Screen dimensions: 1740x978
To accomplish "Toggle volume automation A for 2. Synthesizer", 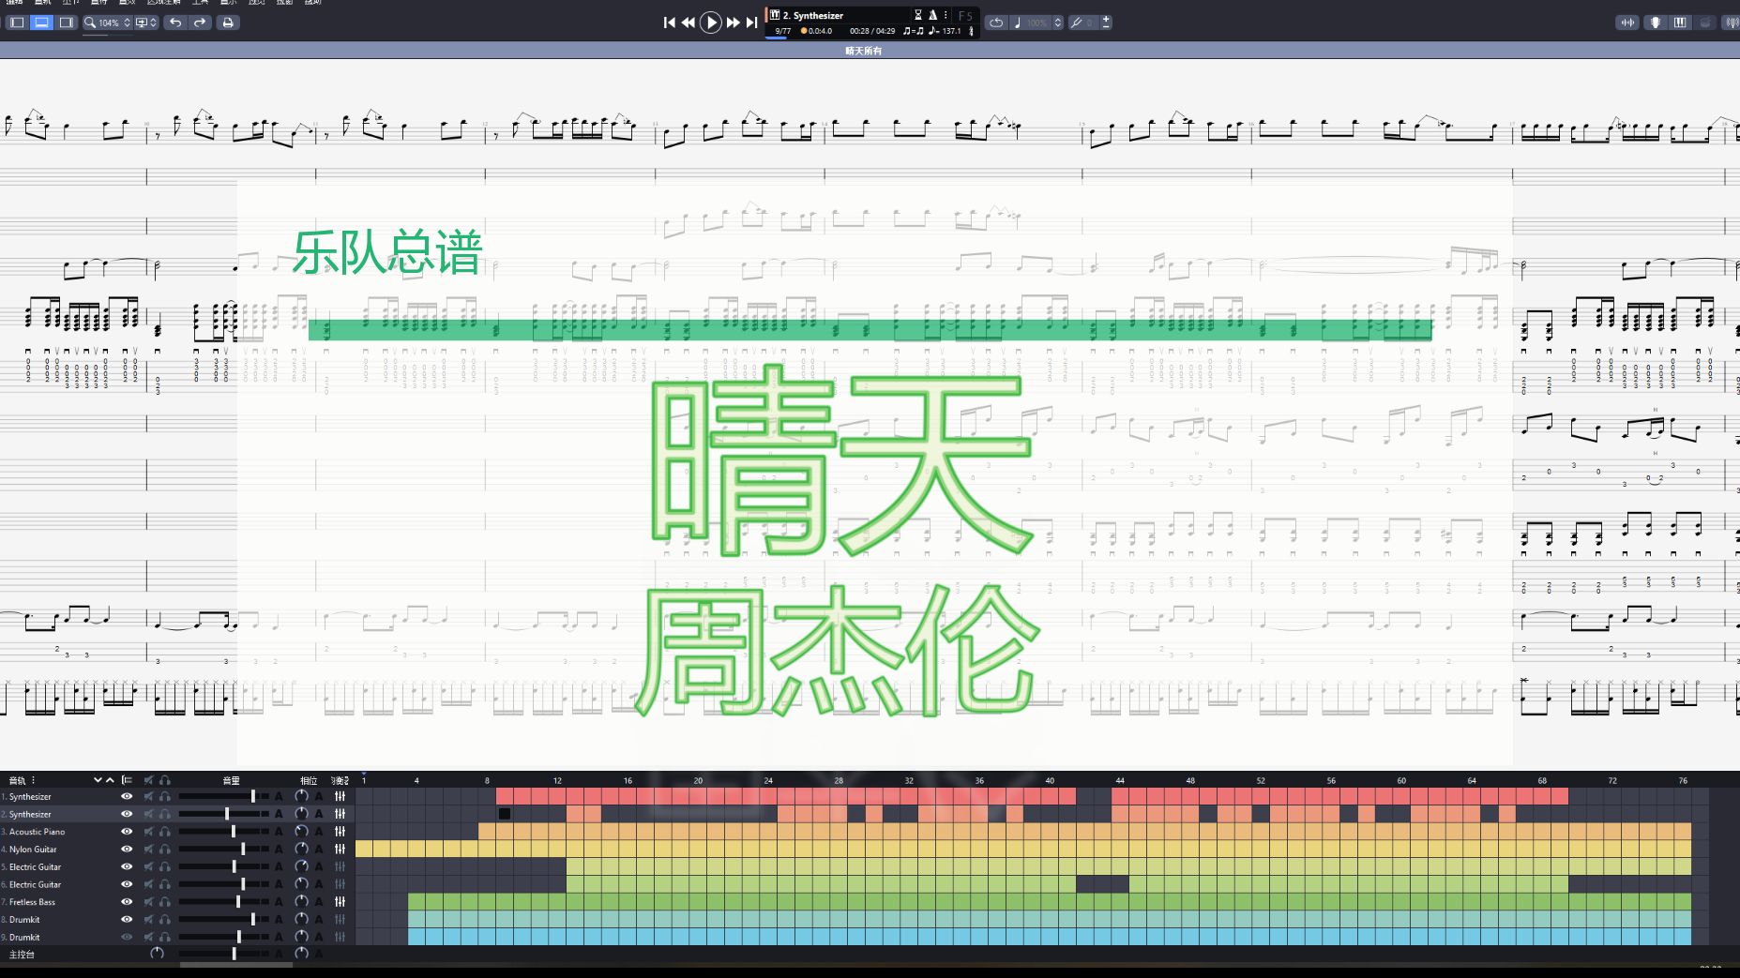I will [x=279, y=814].
